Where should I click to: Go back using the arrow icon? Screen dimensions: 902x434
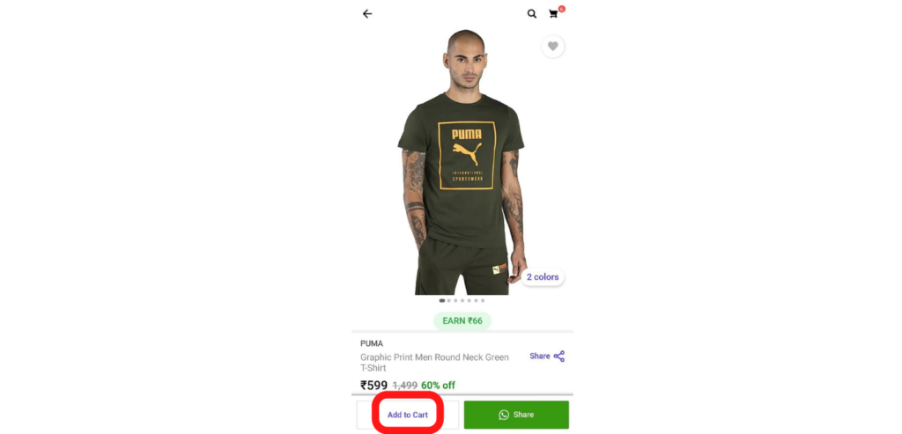point(367,14)
